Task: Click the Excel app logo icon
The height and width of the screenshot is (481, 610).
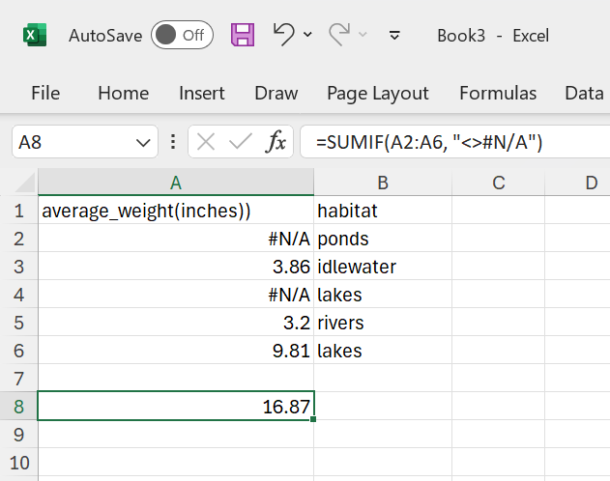Action: coord(36,36)
